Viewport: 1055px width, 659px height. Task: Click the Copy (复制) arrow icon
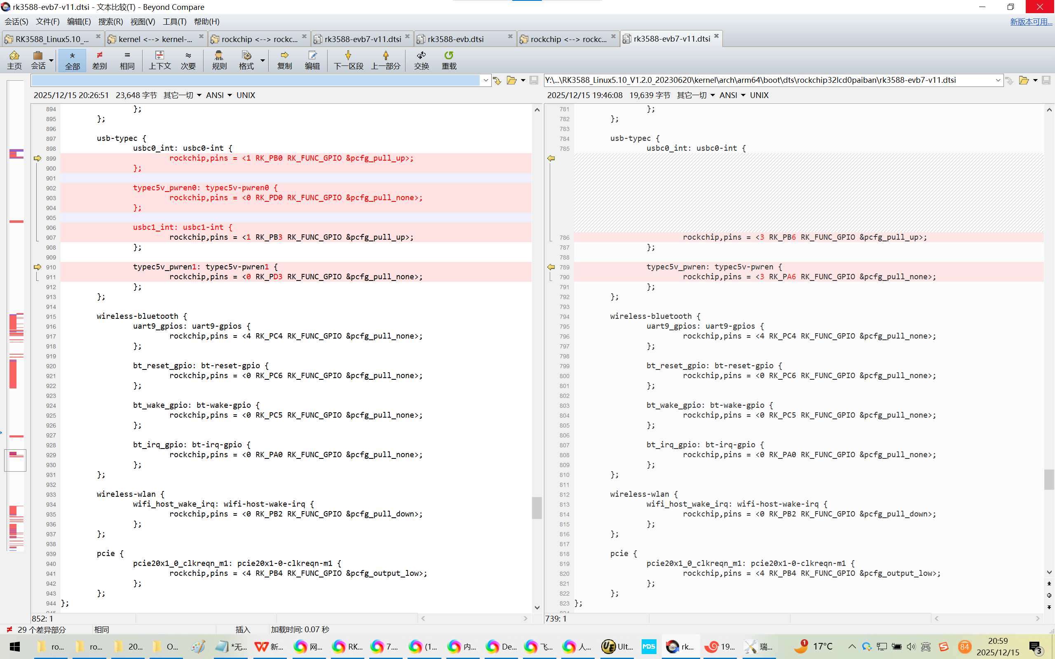284,60
